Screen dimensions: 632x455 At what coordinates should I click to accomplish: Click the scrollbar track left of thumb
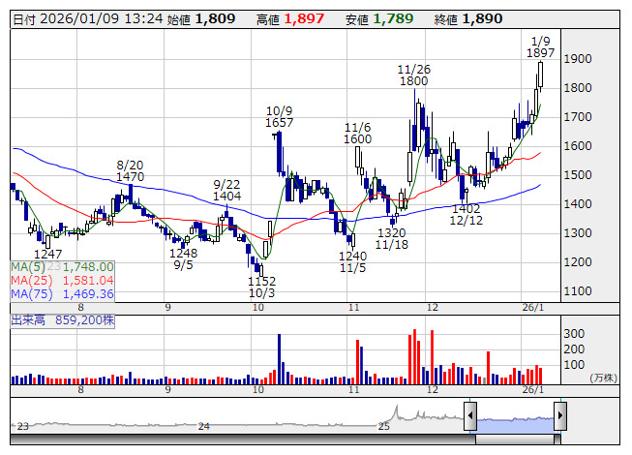243,440
